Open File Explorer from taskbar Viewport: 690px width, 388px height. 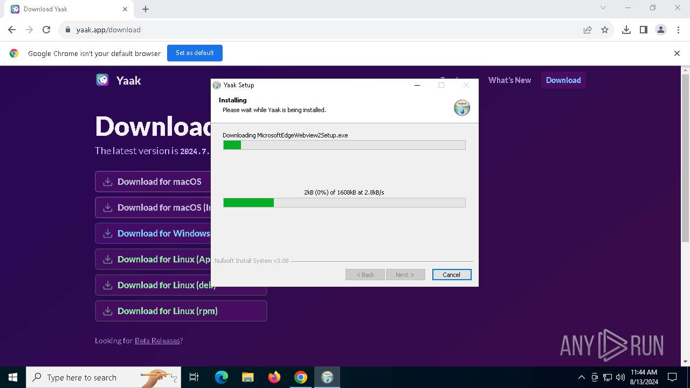248,377
